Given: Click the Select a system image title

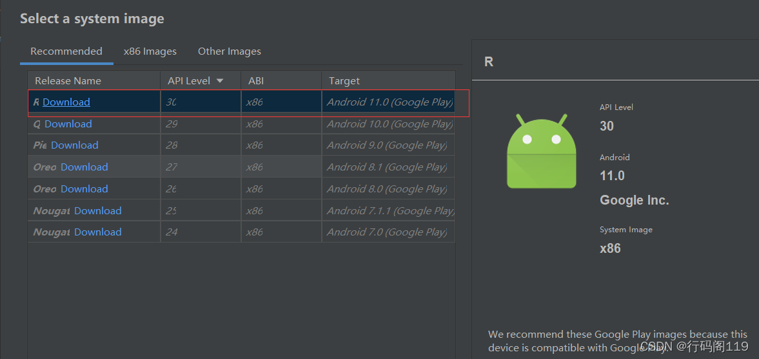Looking at the screenshot, I should (92, 19).
